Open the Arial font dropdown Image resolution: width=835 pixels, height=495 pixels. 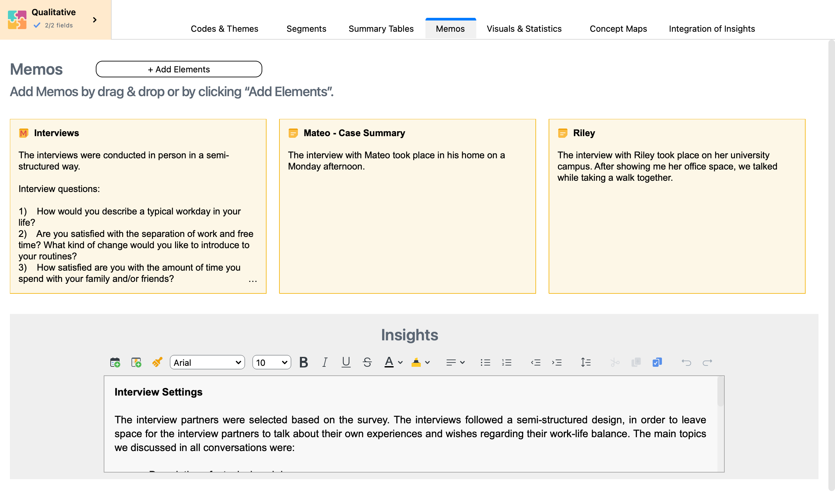pos(207,362)
